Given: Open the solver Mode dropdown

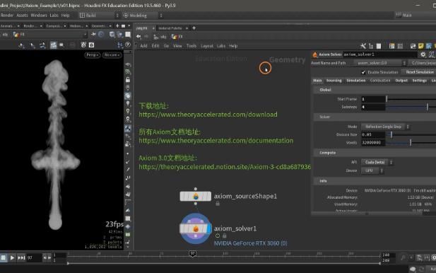Looking at the screenshot, I should pyautogui.click(x=385, y=127).
